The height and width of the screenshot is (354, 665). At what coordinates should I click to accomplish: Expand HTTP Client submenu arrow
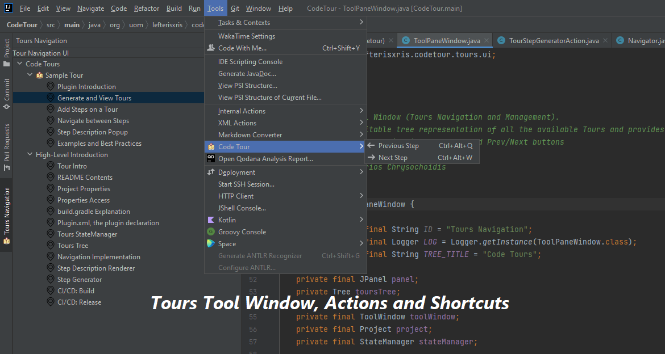pos(361,196)
